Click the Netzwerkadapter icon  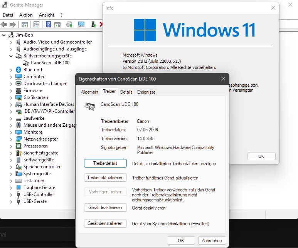tap(19, 139)
